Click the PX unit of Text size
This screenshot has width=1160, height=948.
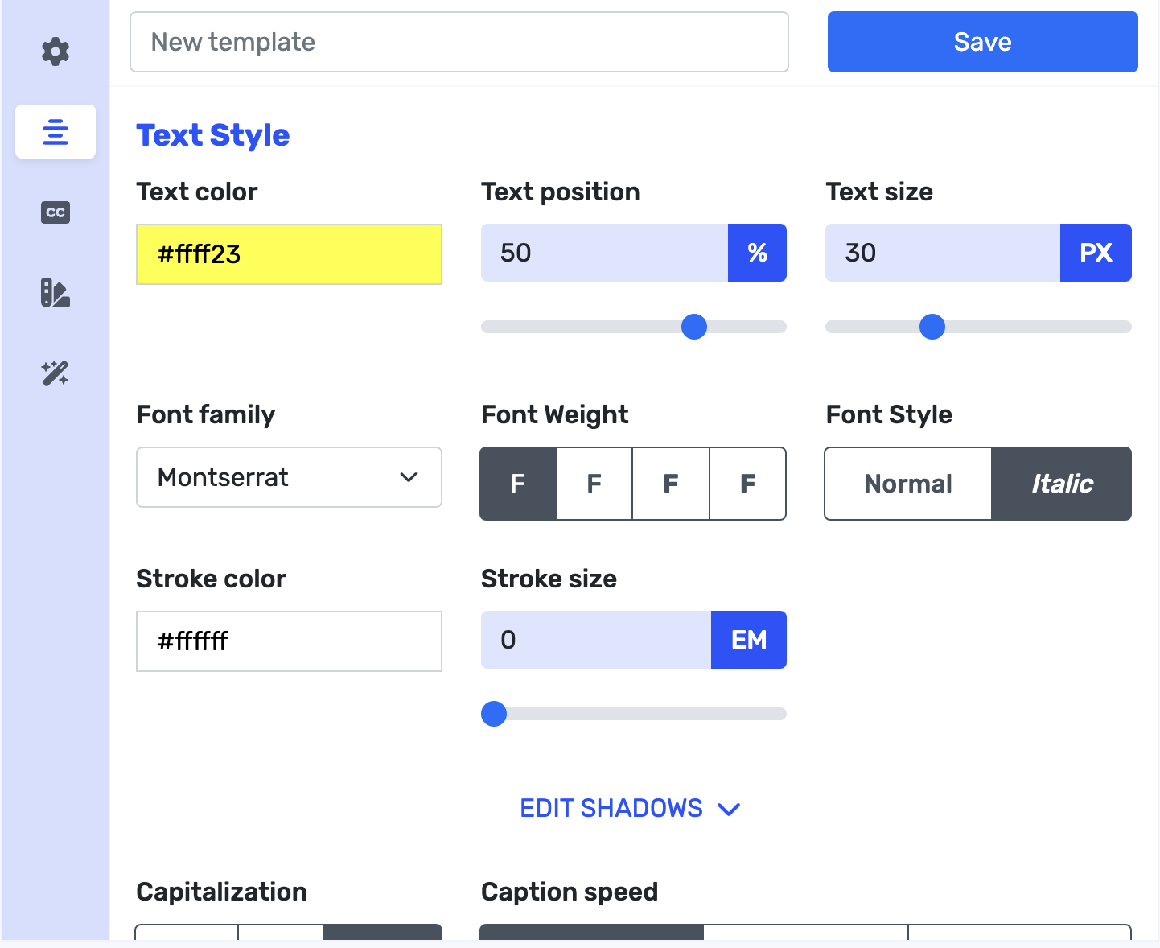coord(1096,253)
